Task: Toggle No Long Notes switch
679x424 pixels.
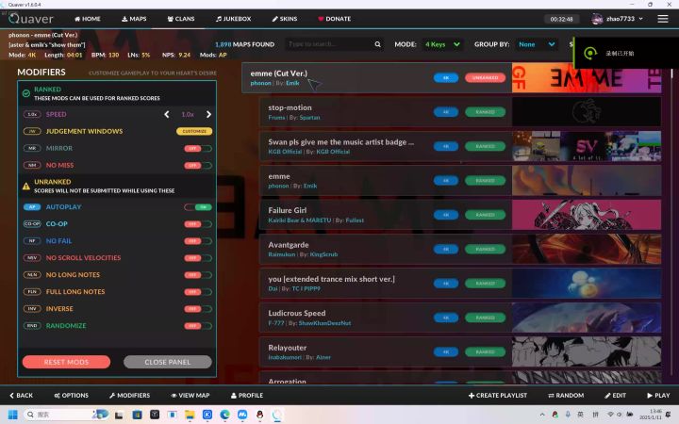Action: (198, 275)
